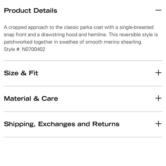
Task: Click the parka coat description paragraph
Action: pos(81,35)
